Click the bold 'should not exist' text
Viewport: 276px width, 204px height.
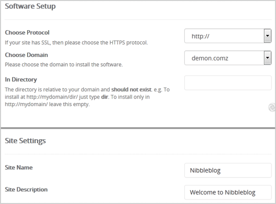click(131, 89)
